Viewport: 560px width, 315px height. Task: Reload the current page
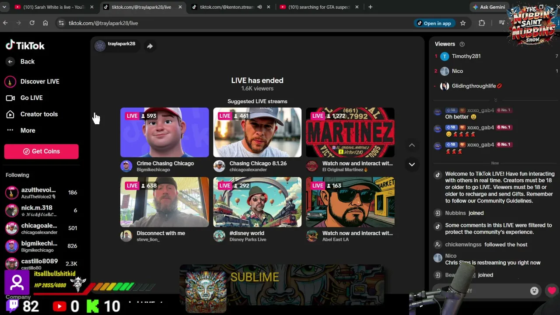[32, 23]
